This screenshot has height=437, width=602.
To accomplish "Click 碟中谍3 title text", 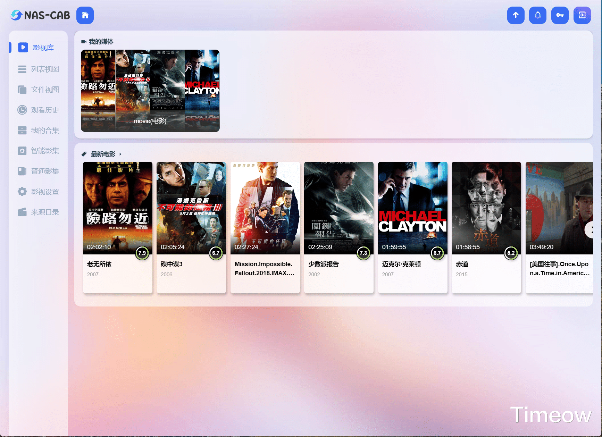I will click(x=172, y=264).
